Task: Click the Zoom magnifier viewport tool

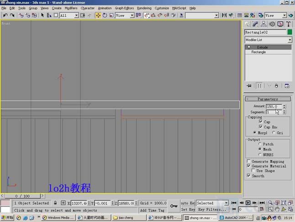Action: pyautogui.click(x=270, y=203)
